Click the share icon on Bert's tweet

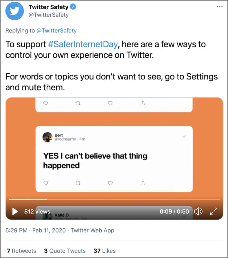click(x=143, y=183)
